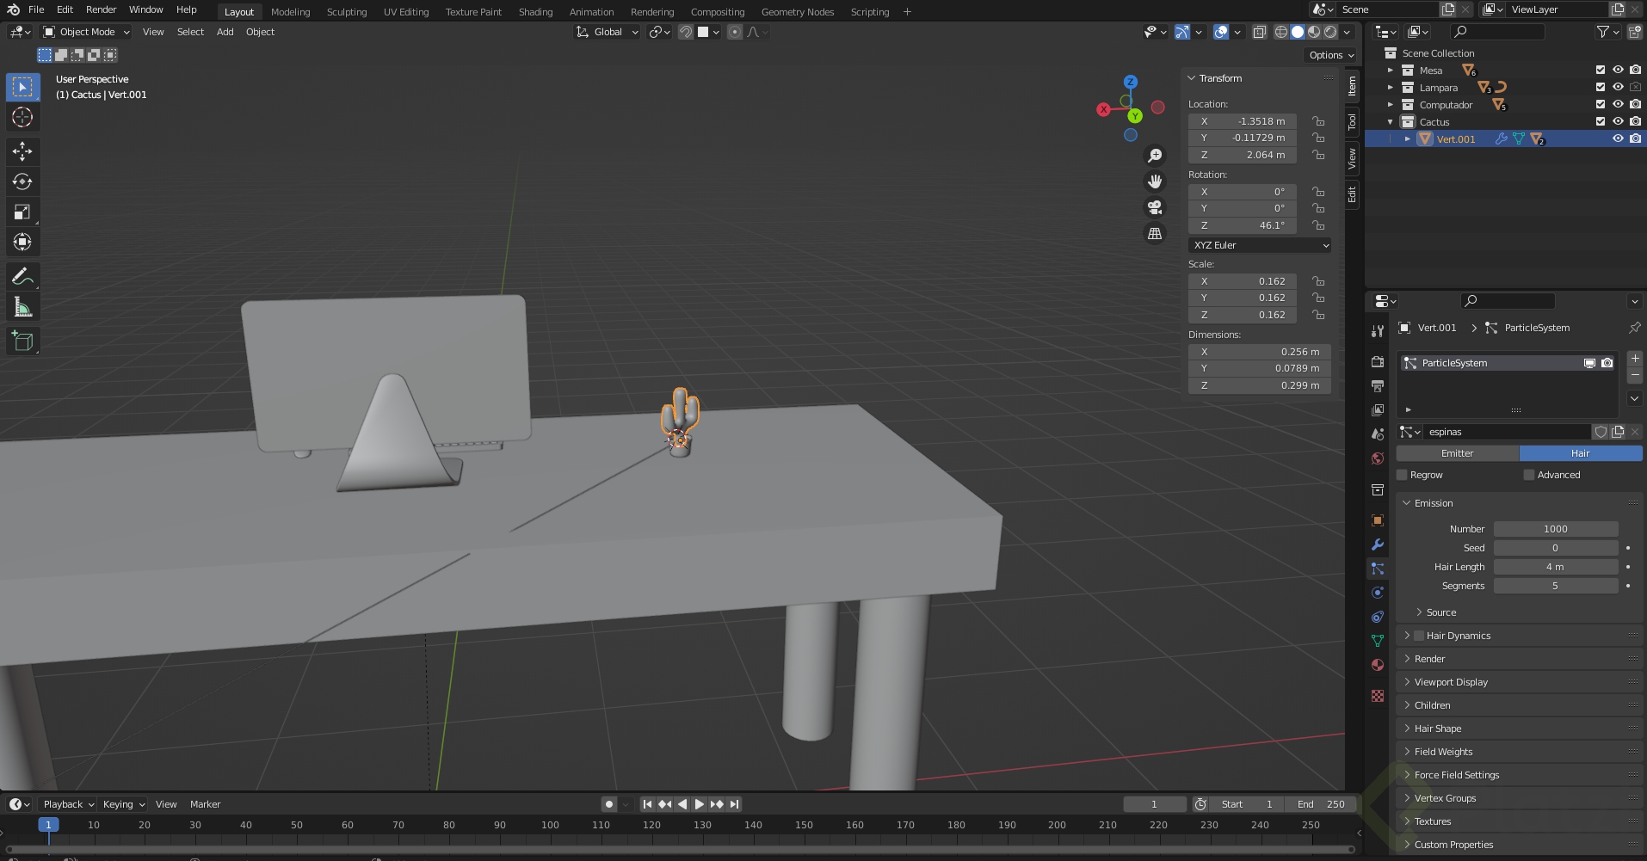The image size is (1647, 861).
Task: Activate the Scale tool
Action: 22,212
